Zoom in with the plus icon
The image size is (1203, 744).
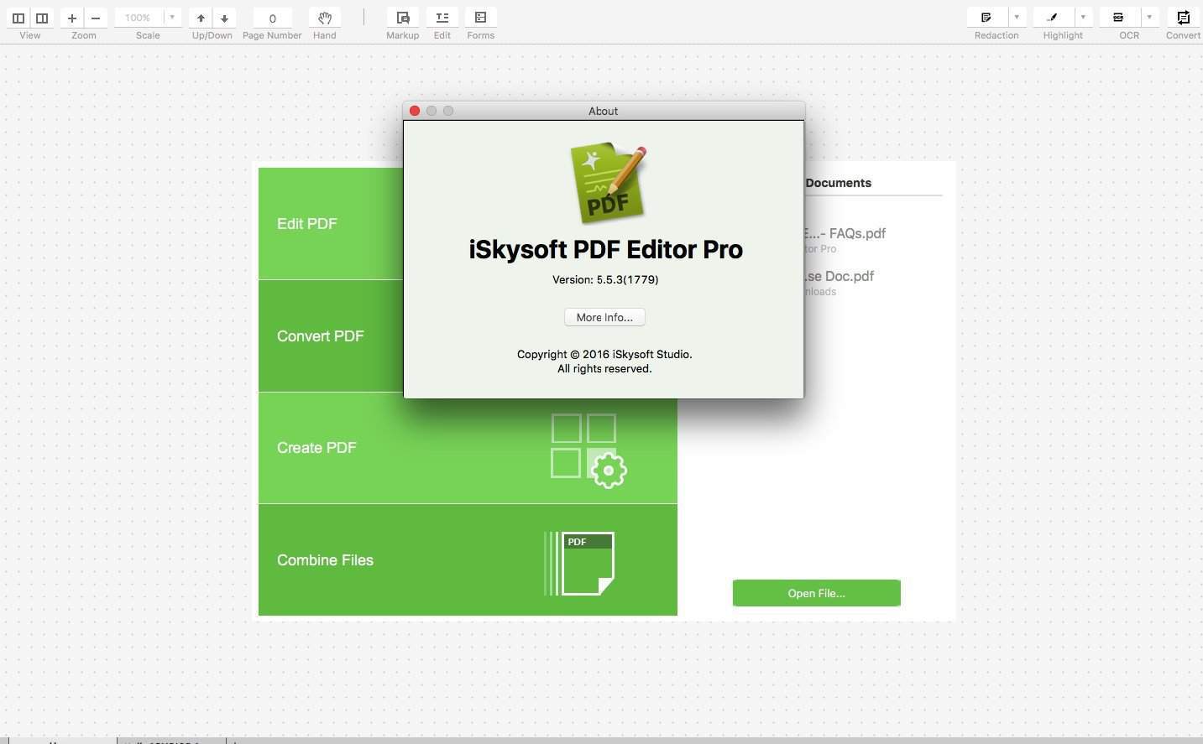[x=72, y=18]
